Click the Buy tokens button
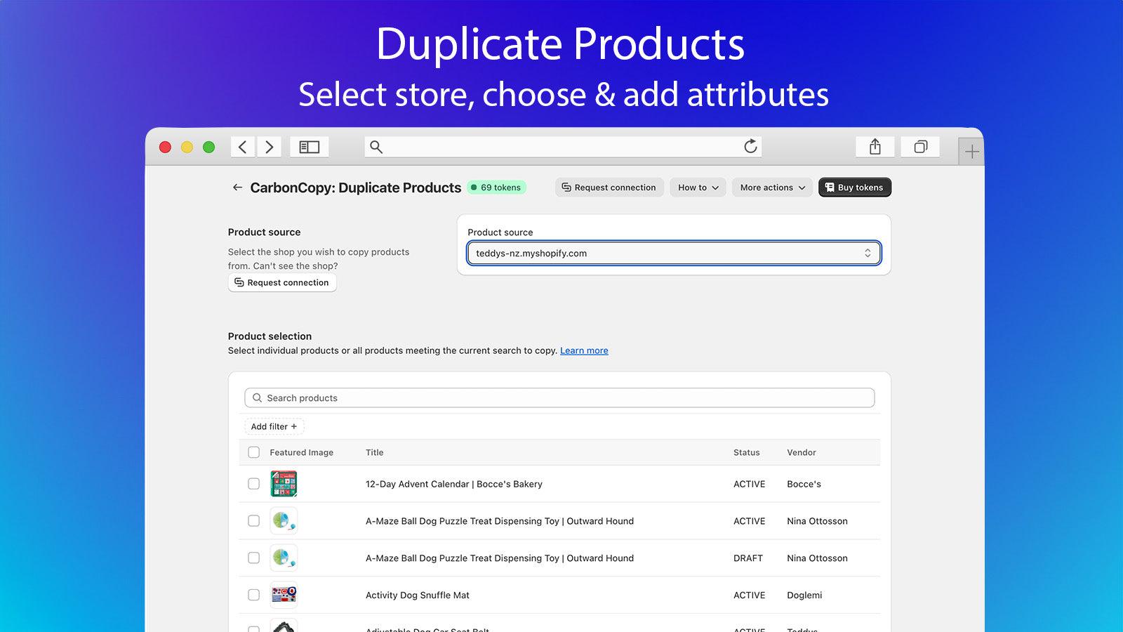This screenshot has height=632, width=1123. (x=854, y=187)
